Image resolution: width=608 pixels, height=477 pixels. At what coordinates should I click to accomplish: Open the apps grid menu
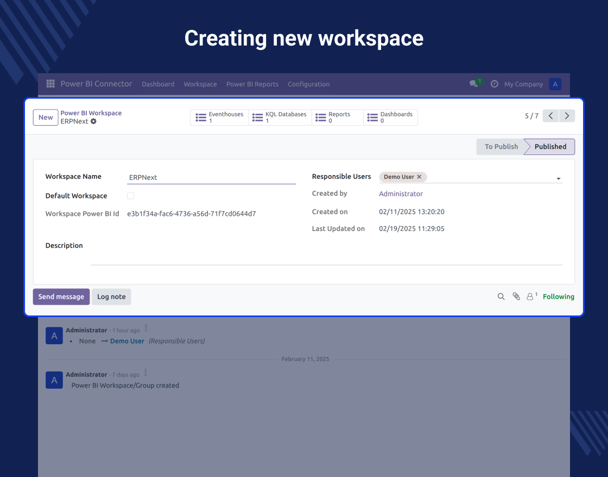[50, 83]
